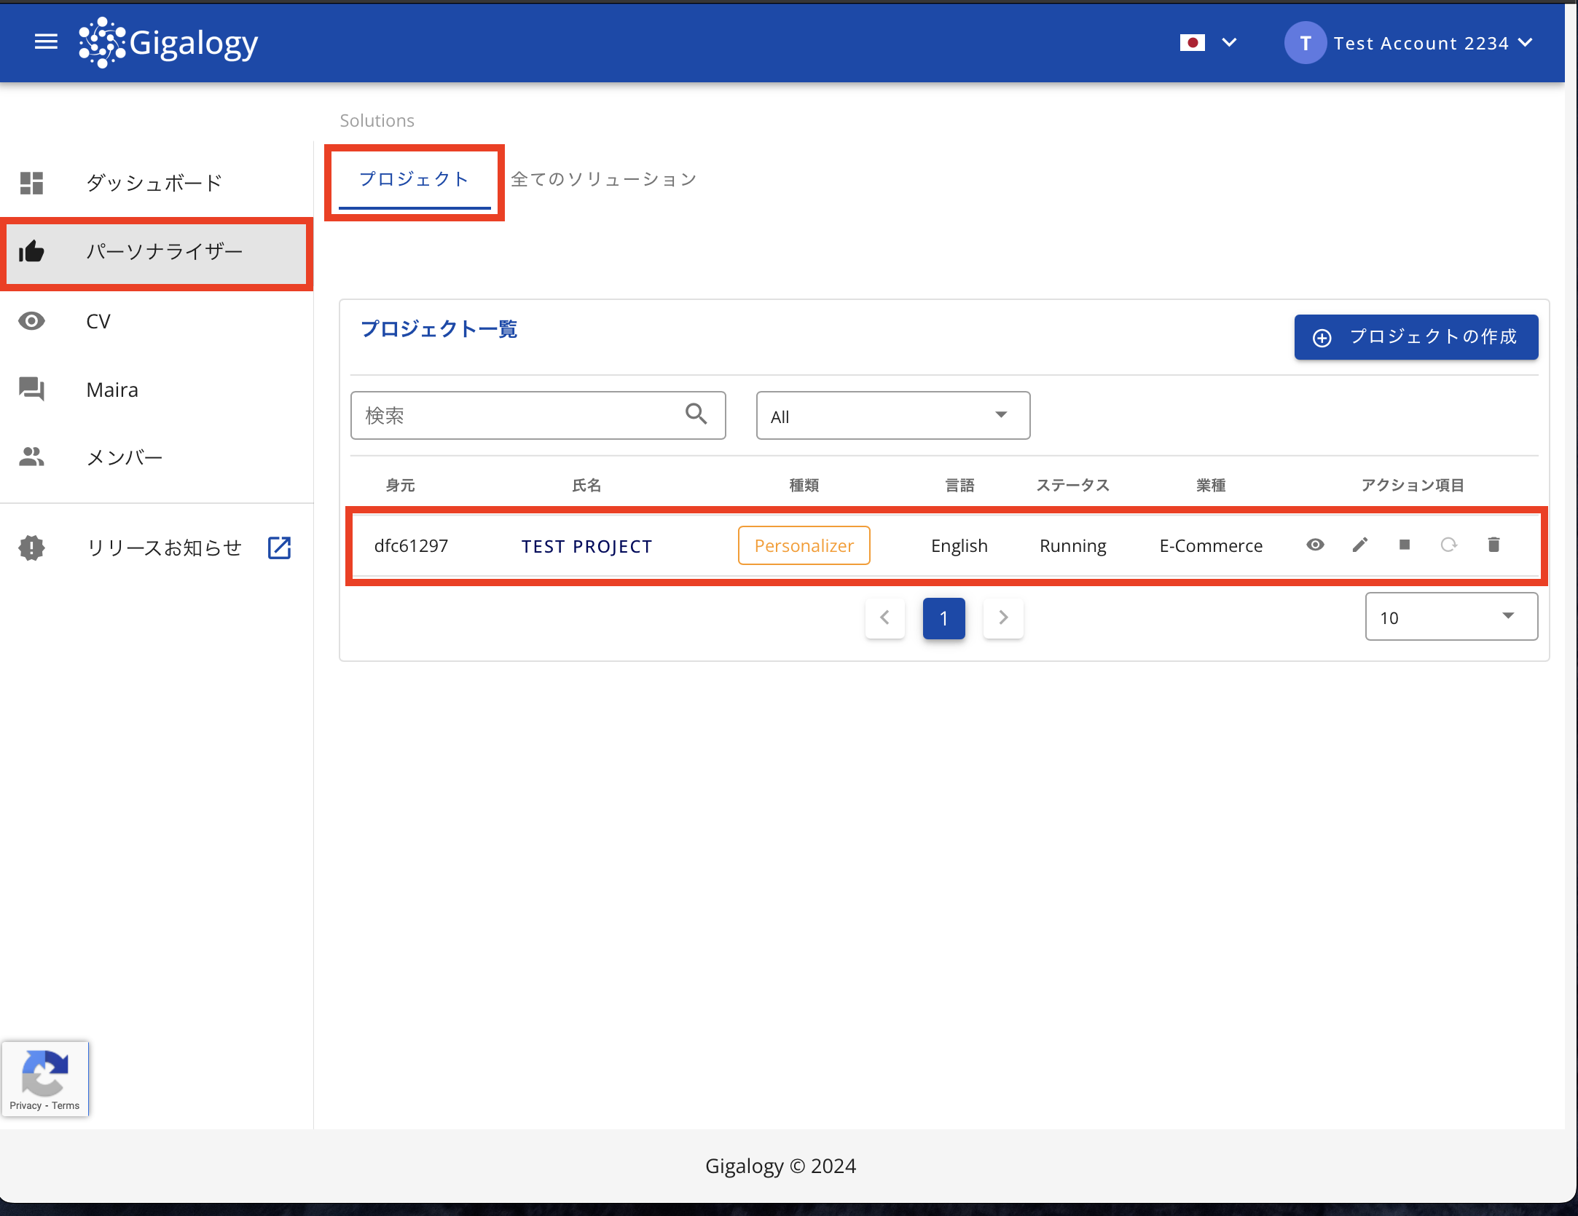Select the プロジェクト tab
The height and width of the screenshot is (1216, 1578).
[x=414, y=179]
